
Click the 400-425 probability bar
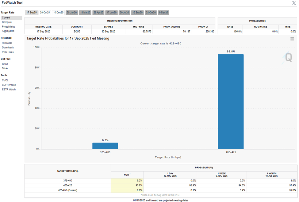[231, 101]
